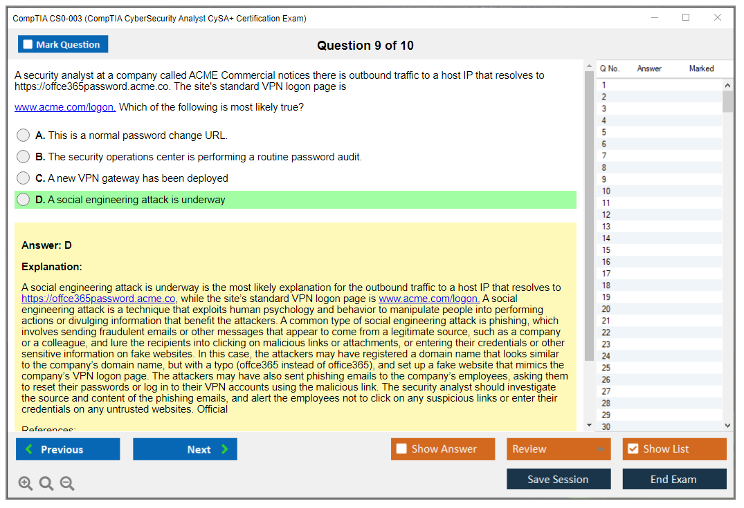Click the reset zoom magnifier icon
744x508 pixels.
click(x=46, y=483)
